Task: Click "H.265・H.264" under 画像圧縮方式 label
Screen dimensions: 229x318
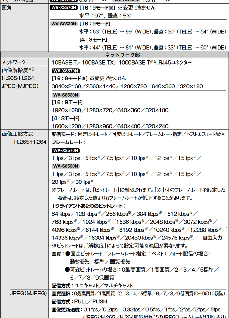Action: 30,142
